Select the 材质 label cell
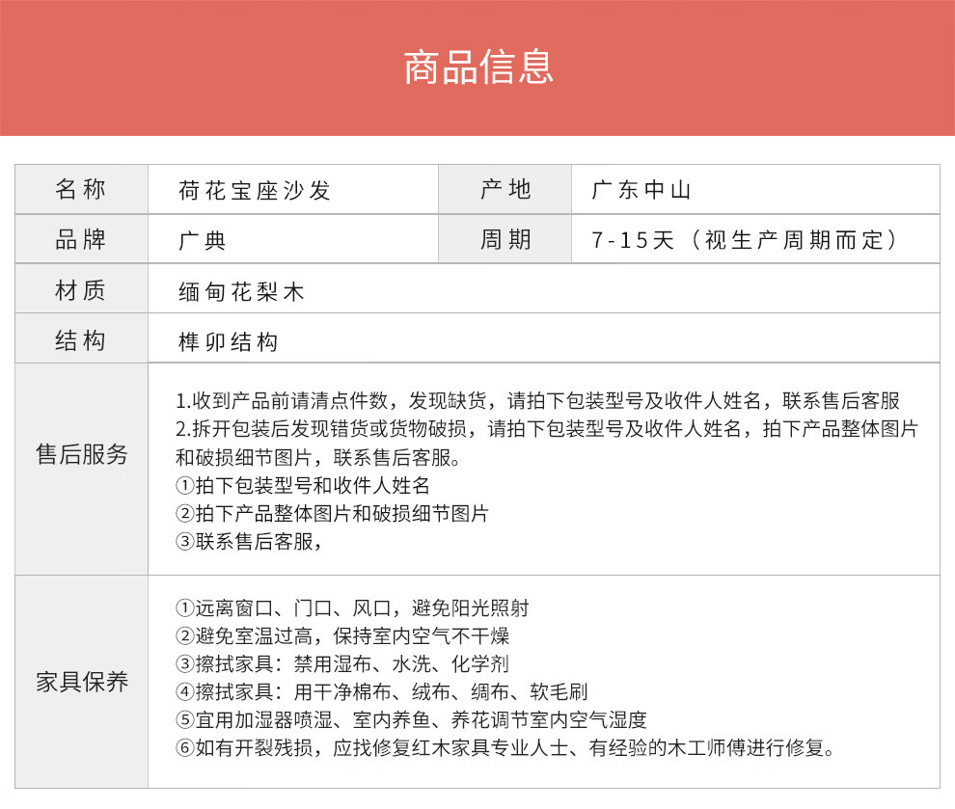 (81, 290)
